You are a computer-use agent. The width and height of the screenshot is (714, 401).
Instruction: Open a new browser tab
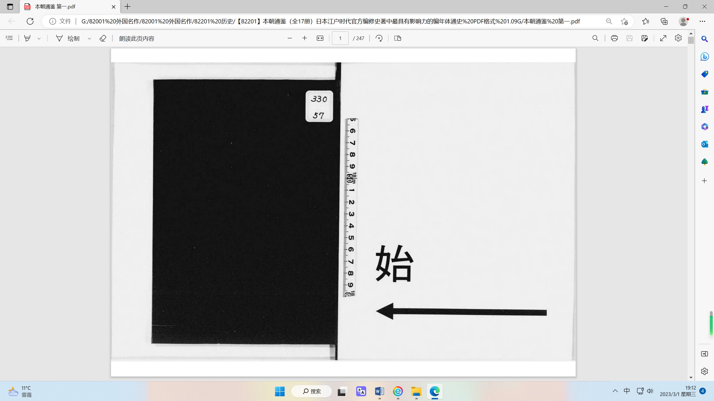[x=127, y=7]
